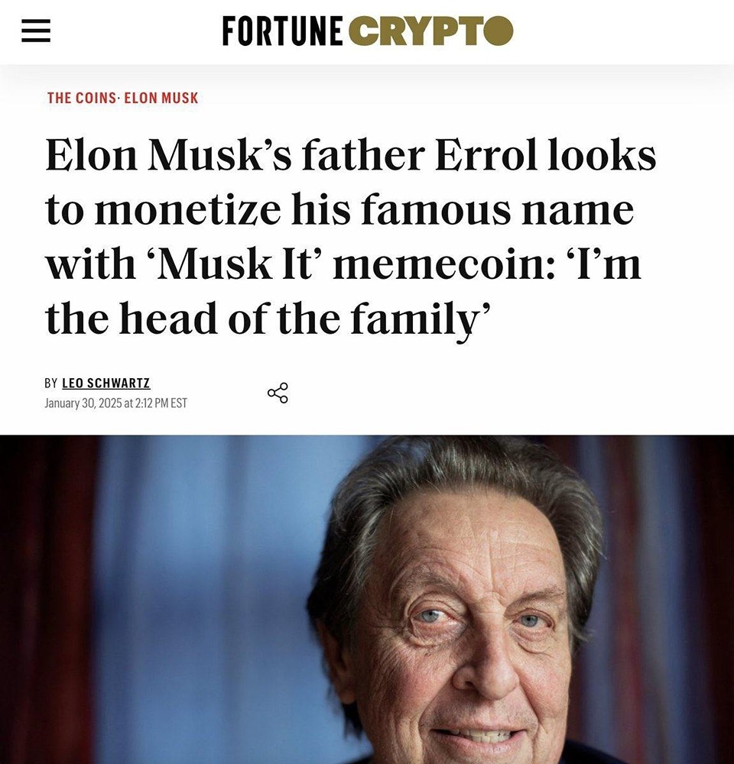Image resolution: width=734 pixels, height=764 pixels.
Task: Click the black FORTUNE logo wordmark
Action: point(282,31)
